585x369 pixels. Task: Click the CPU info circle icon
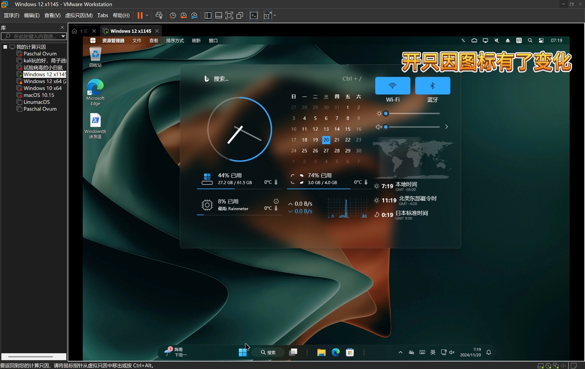pos(276,201)
